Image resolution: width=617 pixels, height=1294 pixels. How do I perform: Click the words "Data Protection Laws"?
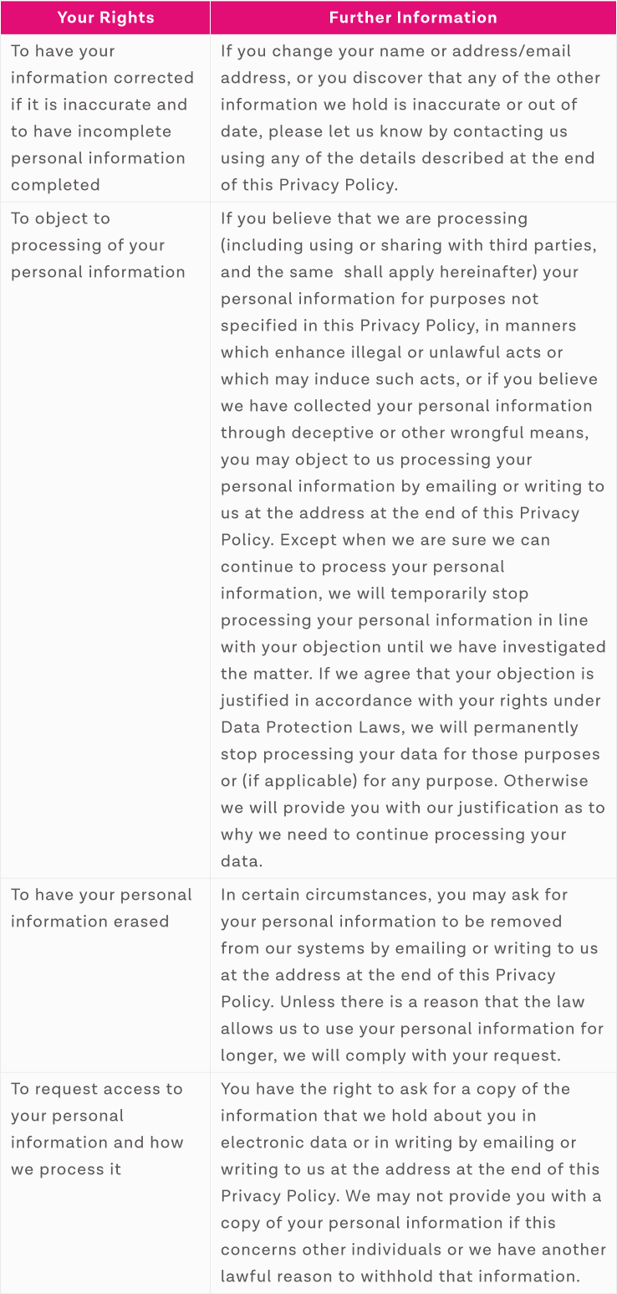click(x=311, y=727)
